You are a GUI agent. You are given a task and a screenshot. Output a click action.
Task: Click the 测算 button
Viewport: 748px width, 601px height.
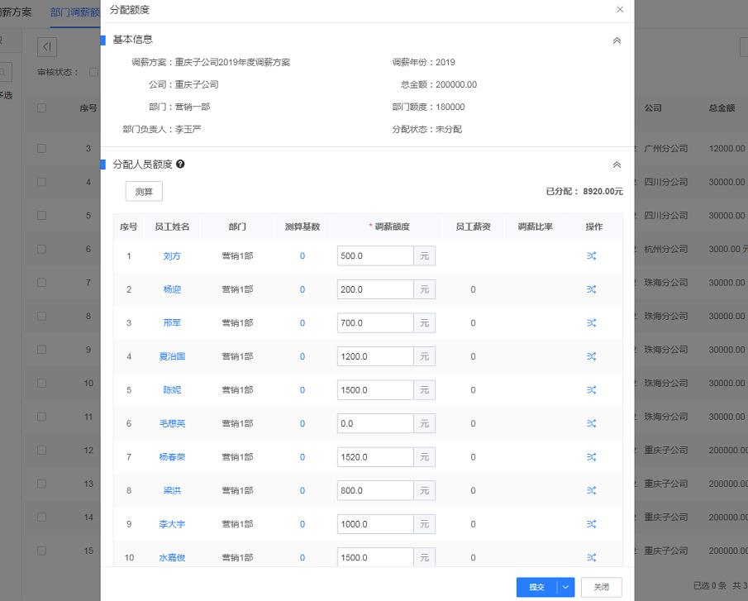coord(144,192)
